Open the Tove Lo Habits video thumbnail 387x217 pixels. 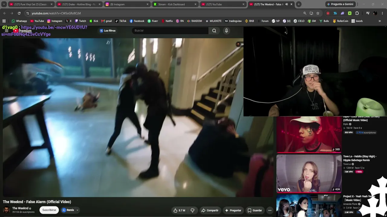pyautogui.click(x=309, y=173)
